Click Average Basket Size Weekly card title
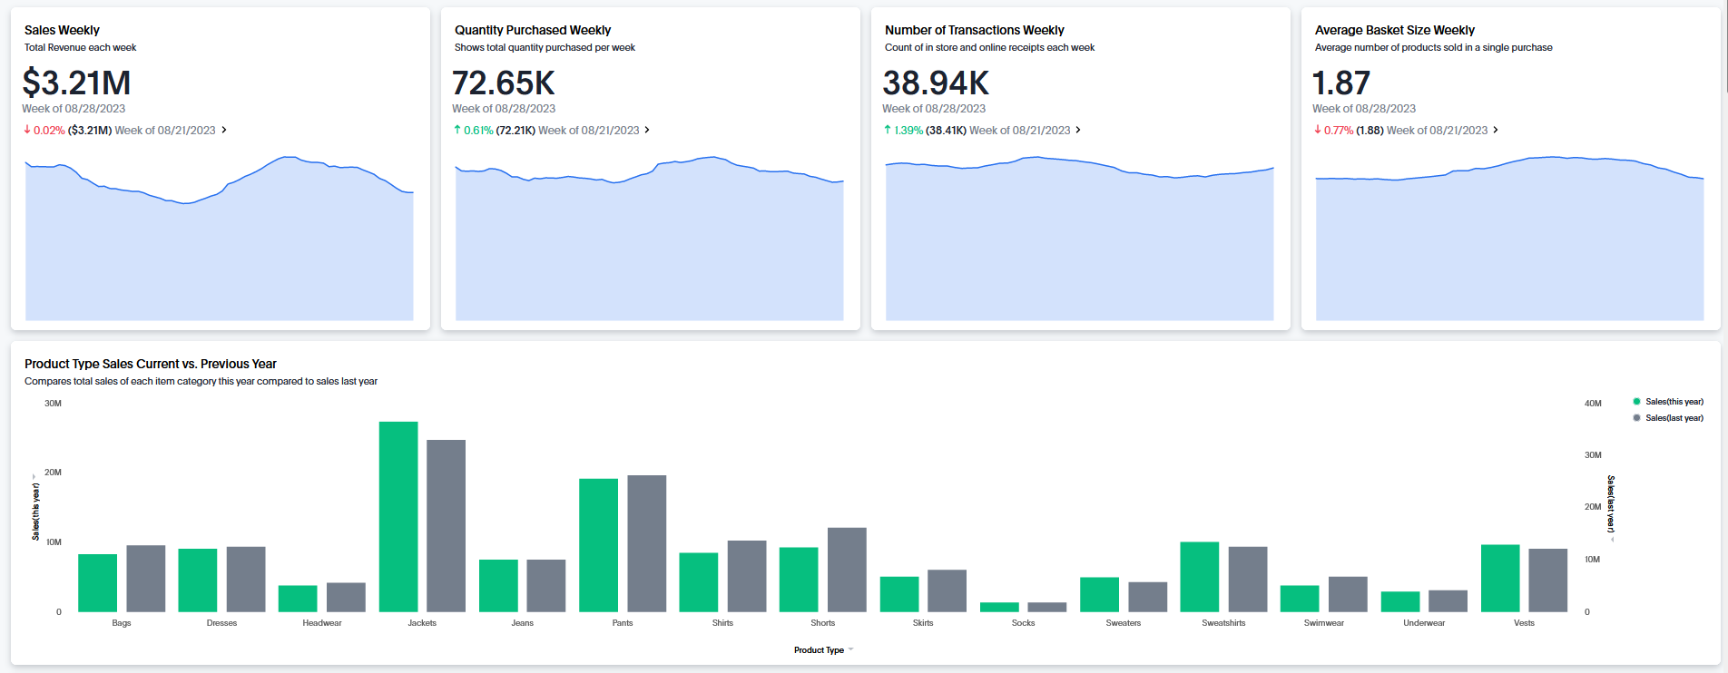 1395,30
